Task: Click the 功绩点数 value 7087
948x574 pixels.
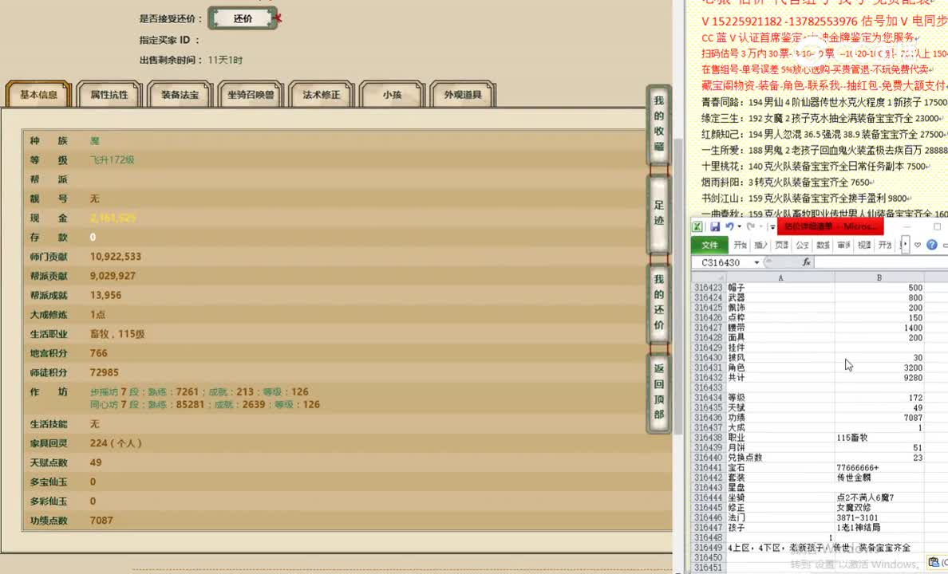Action: 101,521
